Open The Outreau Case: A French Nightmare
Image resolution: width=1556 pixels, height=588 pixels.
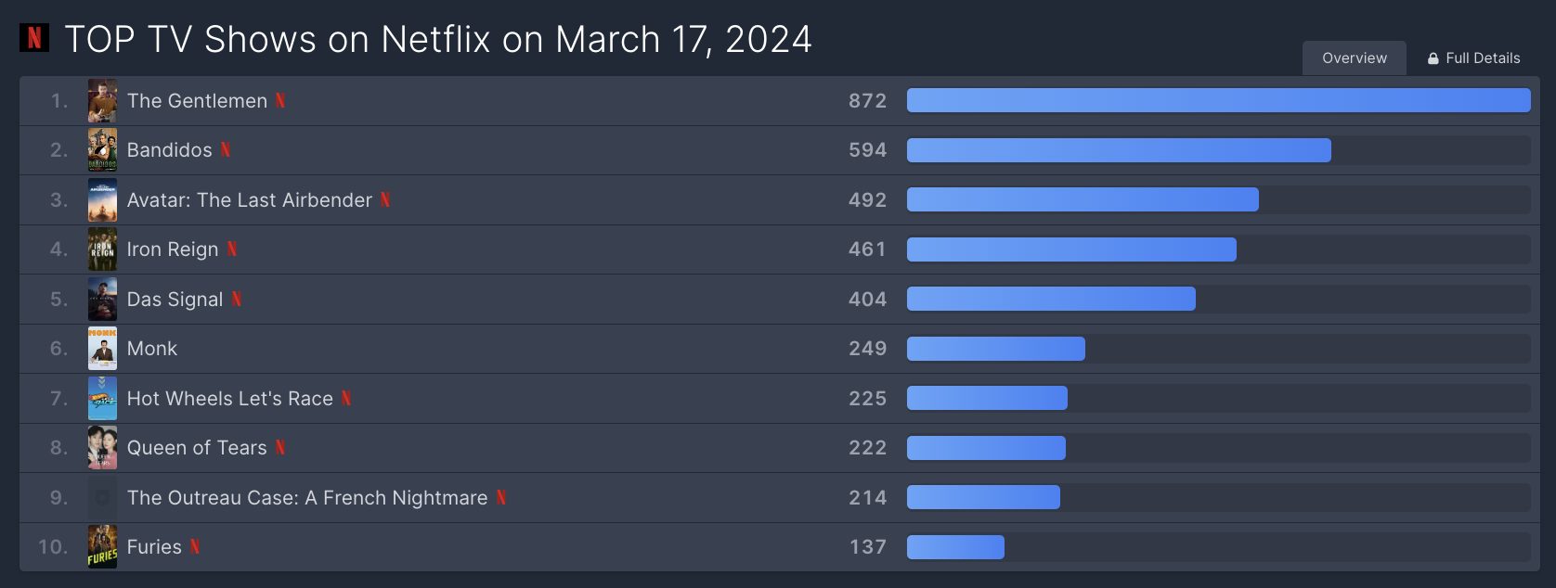click(x=306, y=497)
